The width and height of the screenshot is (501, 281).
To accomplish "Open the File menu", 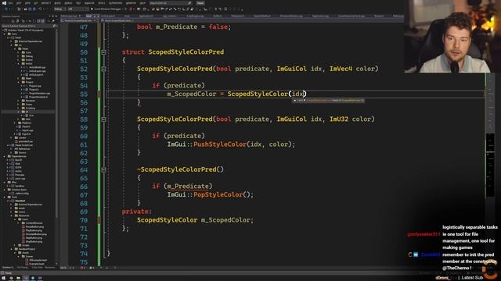I will point(10,3).
